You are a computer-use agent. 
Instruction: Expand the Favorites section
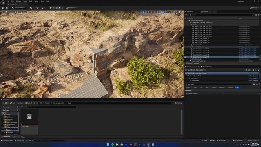coord(2,107)
